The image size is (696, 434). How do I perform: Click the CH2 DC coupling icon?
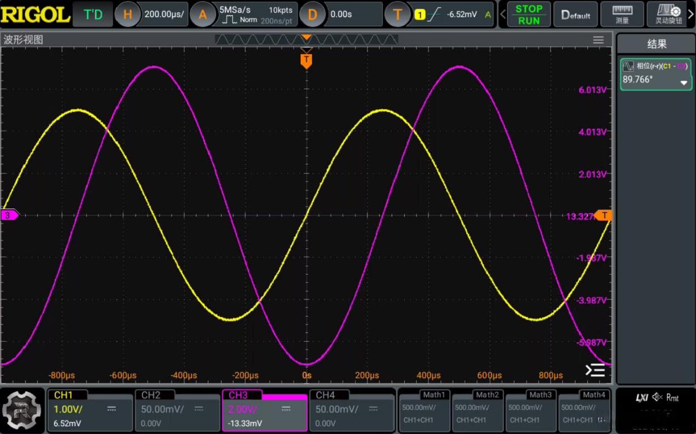coord(199,409)
